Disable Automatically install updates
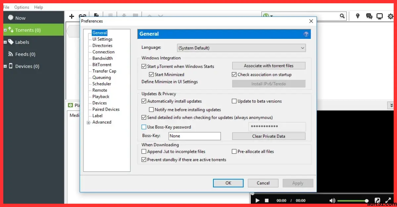Screen dimensions: 397x207 pyautogui.click(x=144, y=101)
